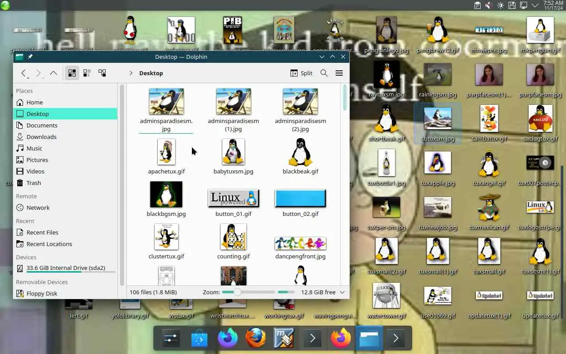Open the Dolphin hamburger menu
566x354 pixels.
(x=339, y=73)
